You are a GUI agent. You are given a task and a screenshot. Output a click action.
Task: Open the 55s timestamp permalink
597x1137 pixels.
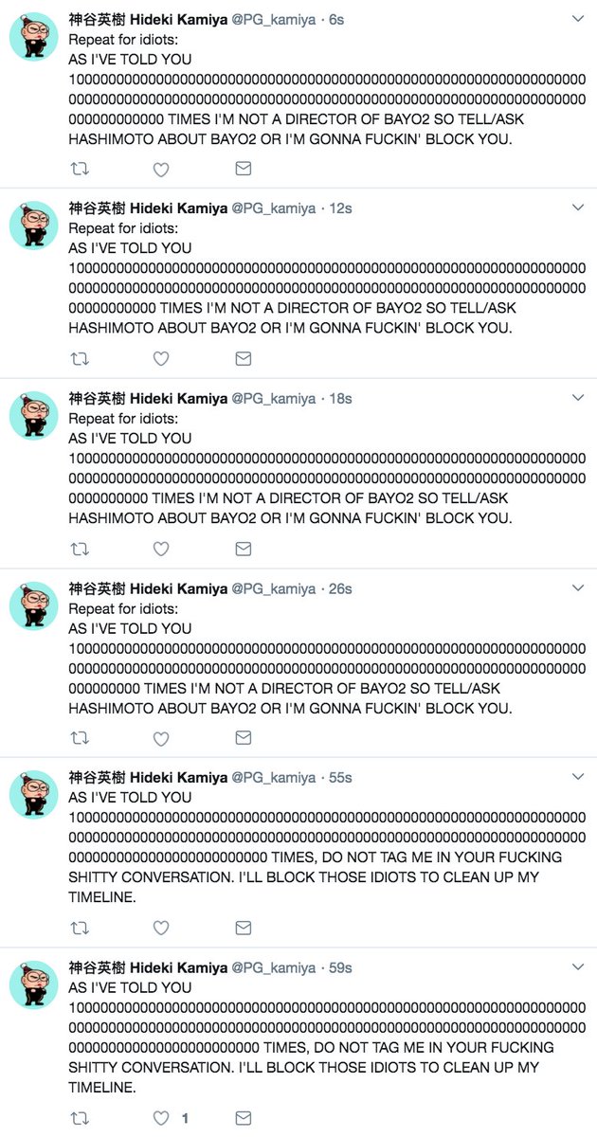(x=340, y=778)
